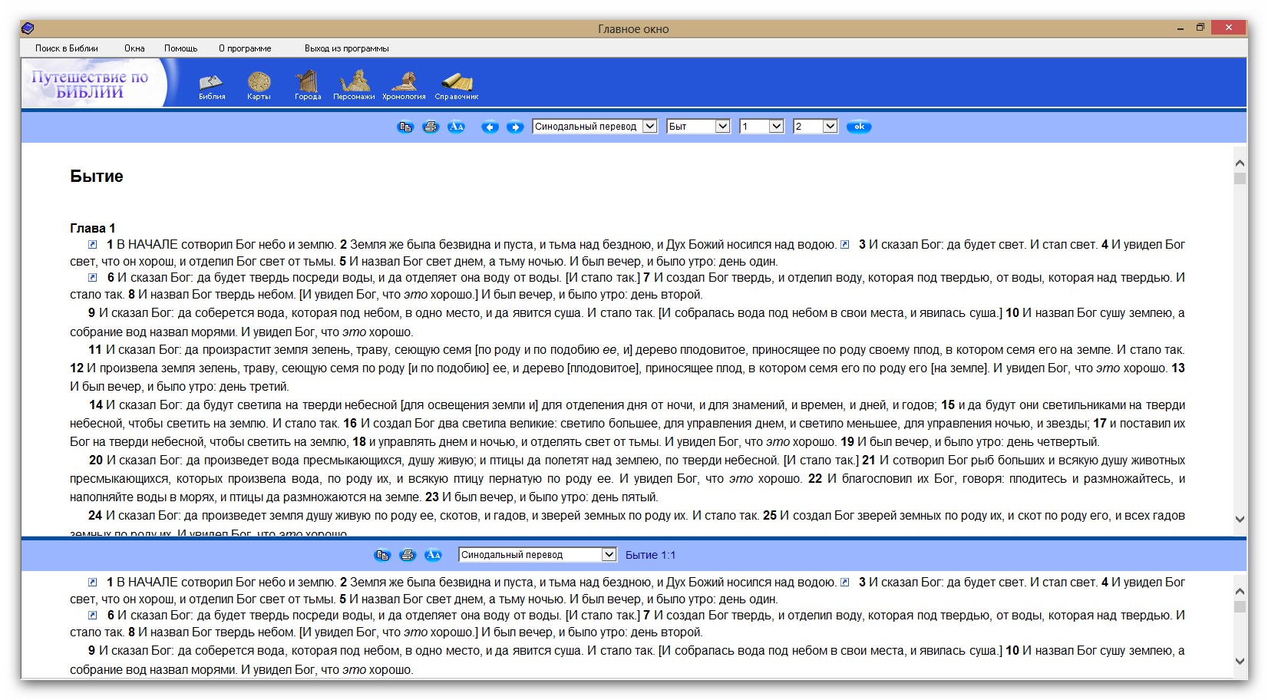This screenshot has height=700, width=1268.
Task: Go to previous chapter with left arrow
Action: 490,127
